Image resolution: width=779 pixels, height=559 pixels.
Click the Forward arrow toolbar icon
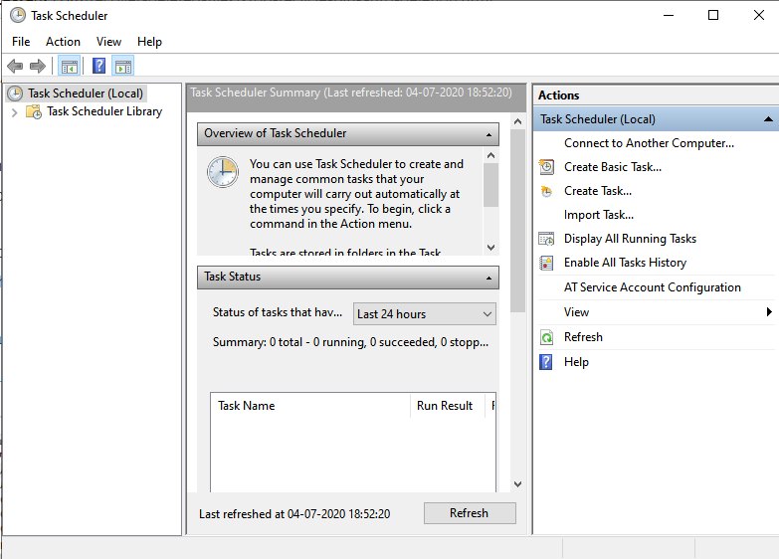38,67
